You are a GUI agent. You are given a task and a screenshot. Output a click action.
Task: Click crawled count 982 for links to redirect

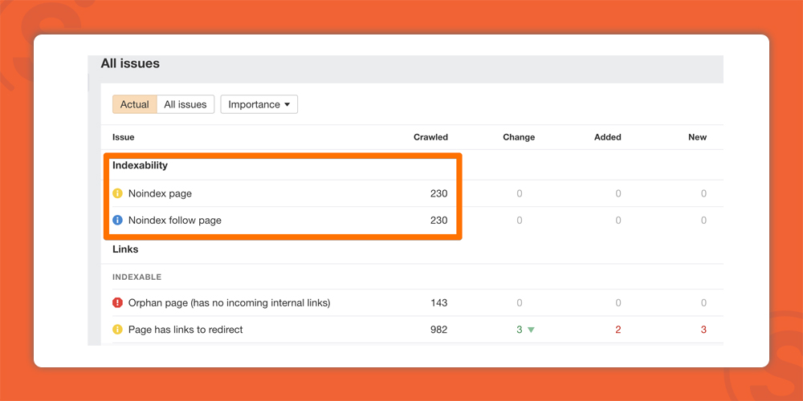click(439, 330)
